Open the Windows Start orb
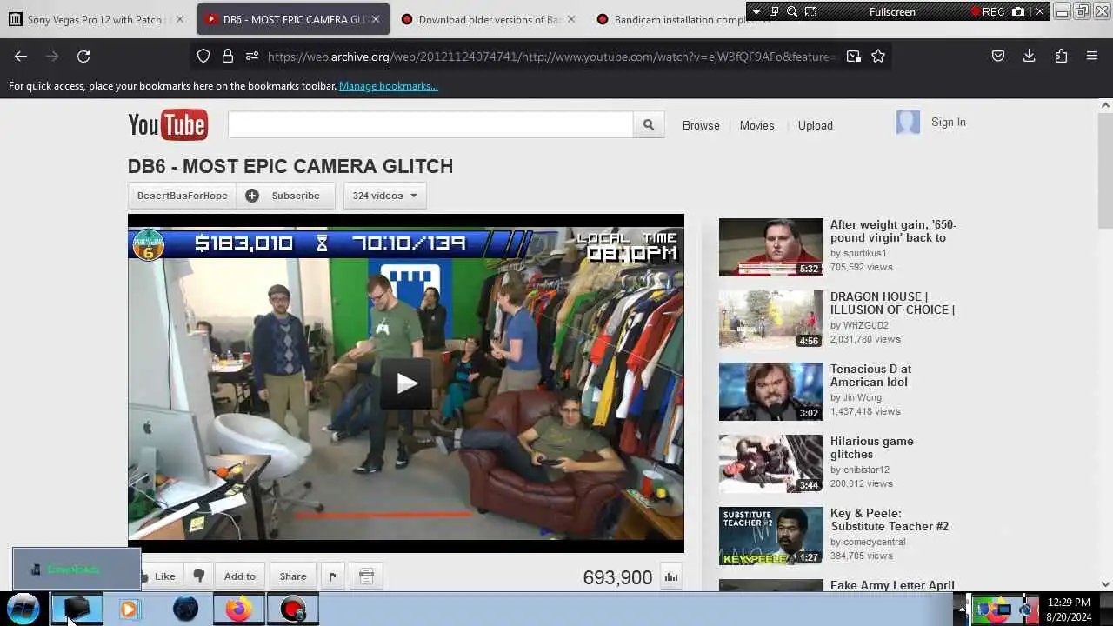 point(23,609)
